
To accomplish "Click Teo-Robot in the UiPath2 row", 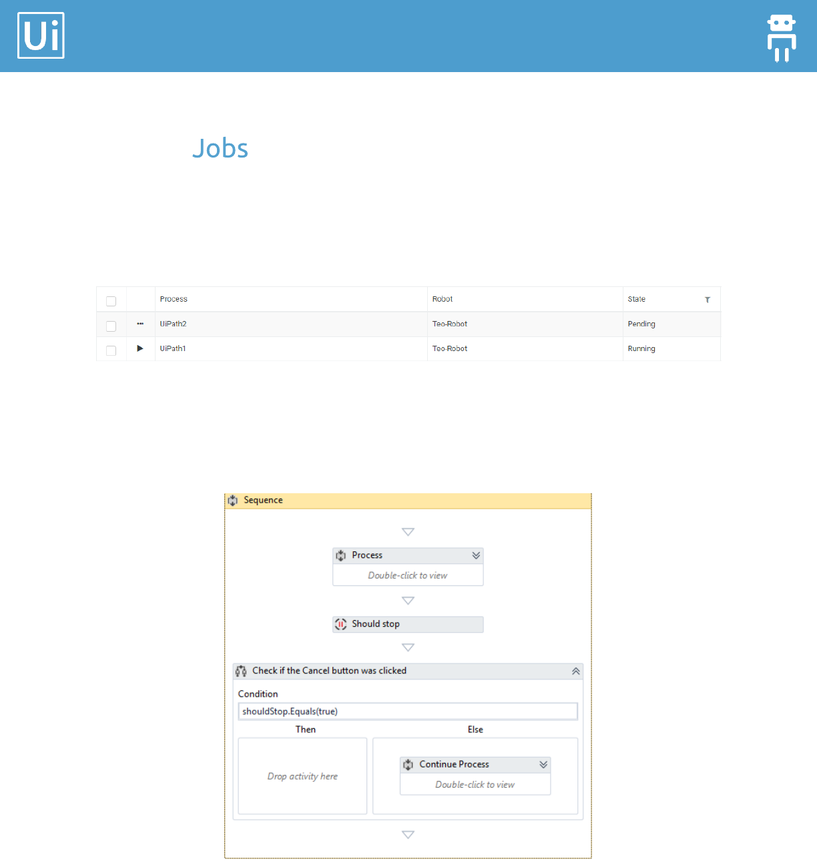I will point(450,324).
